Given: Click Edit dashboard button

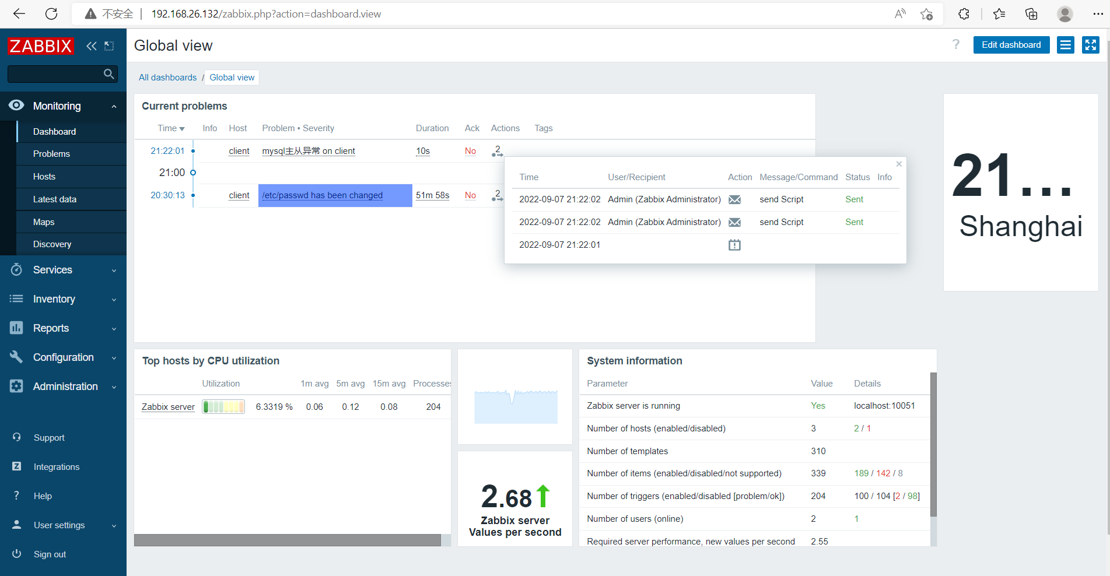Looking at the screenshot, I should 1011,45.
